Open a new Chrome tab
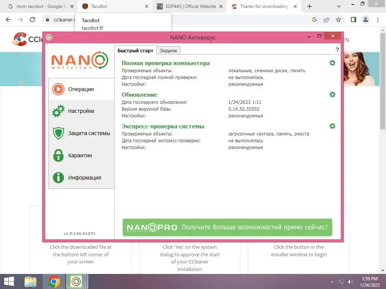The height and width of the screenshot is (289, 386). pyautogui.click(x=309, y=6)
